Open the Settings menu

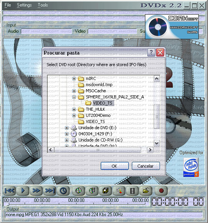click(24, 5)
